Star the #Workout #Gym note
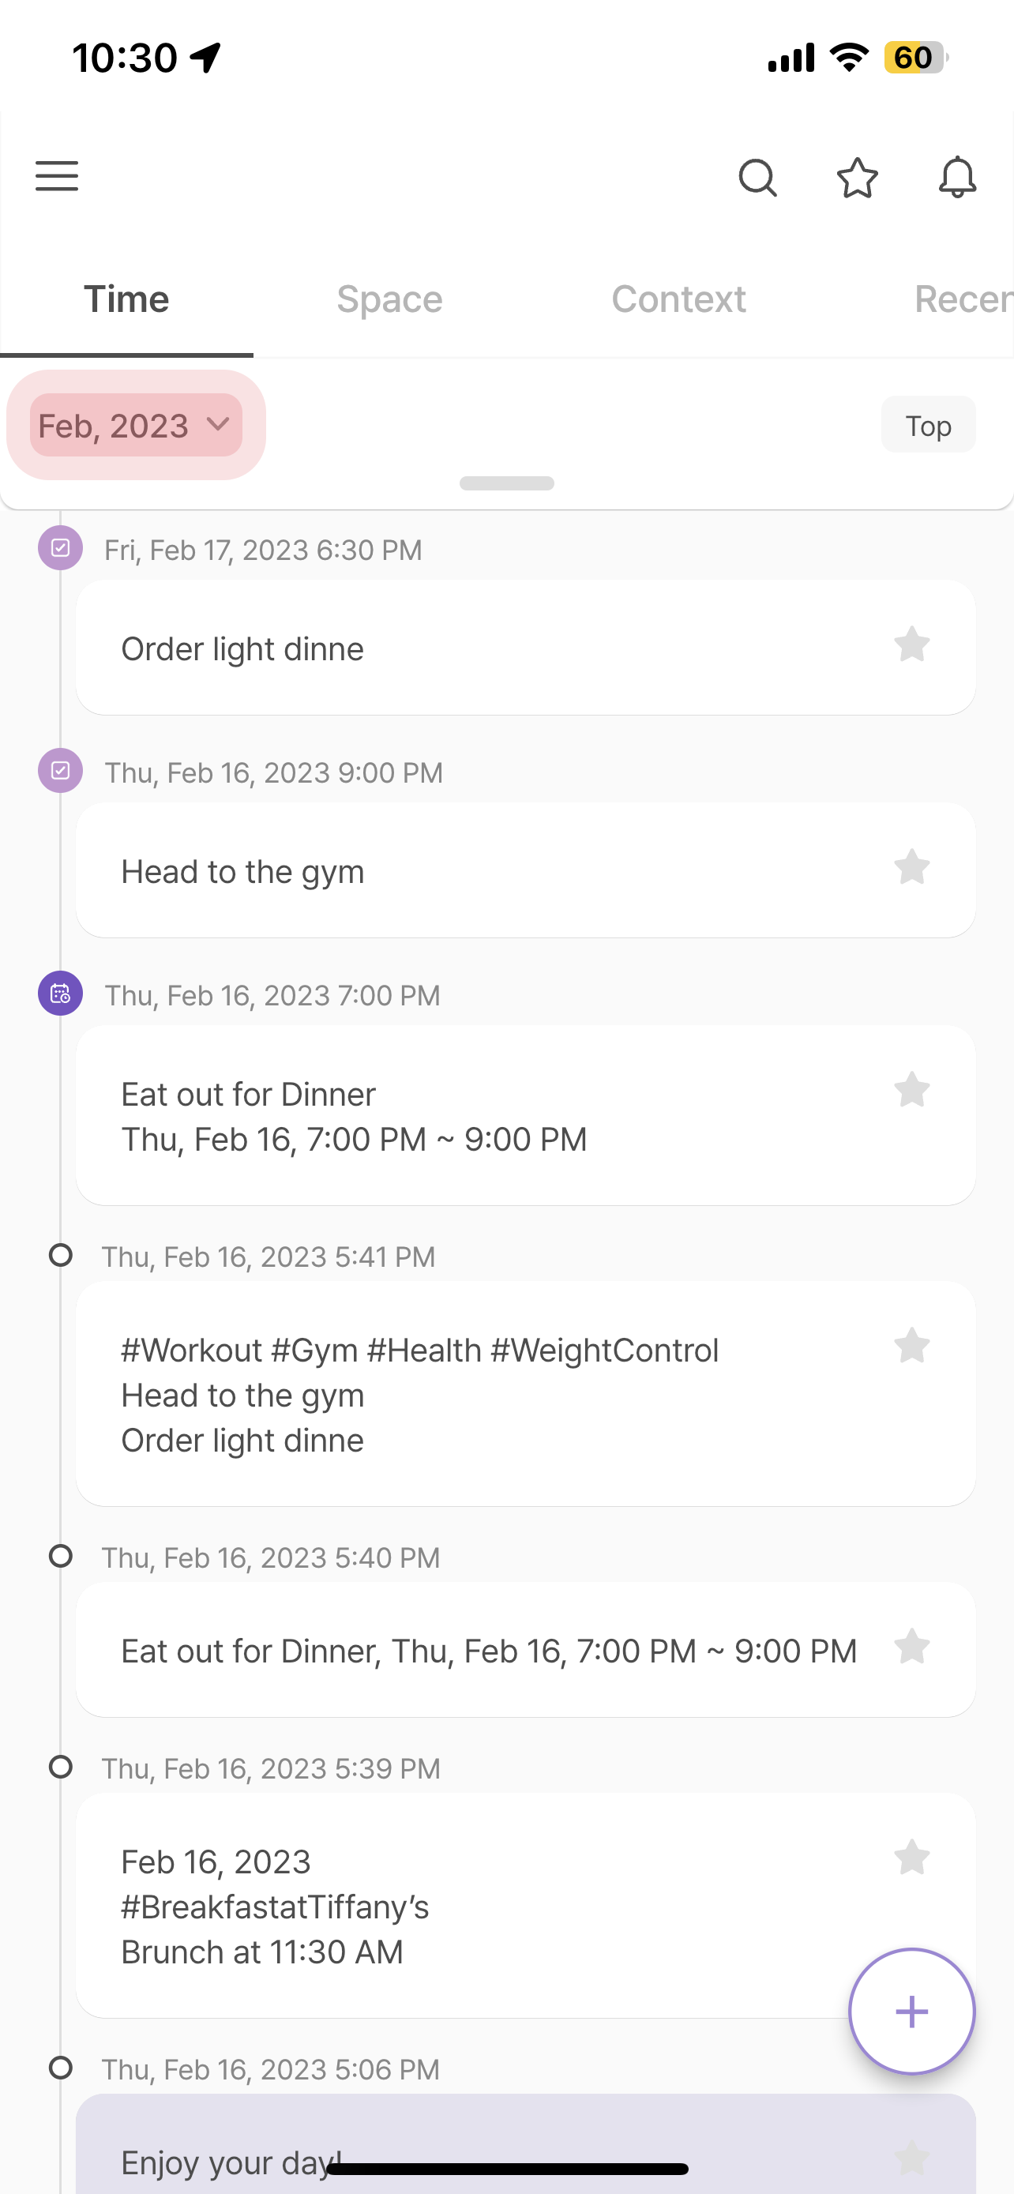Viewport: 1014px width, 2194px height. pos(911,1346)
